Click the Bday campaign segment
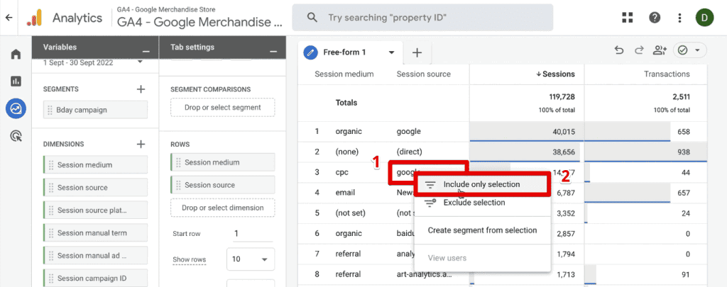Screen dimensions: 727x287 point(96,110)
